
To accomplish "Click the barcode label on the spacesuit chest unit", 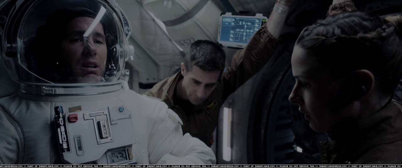I will (x=79, y=145).
